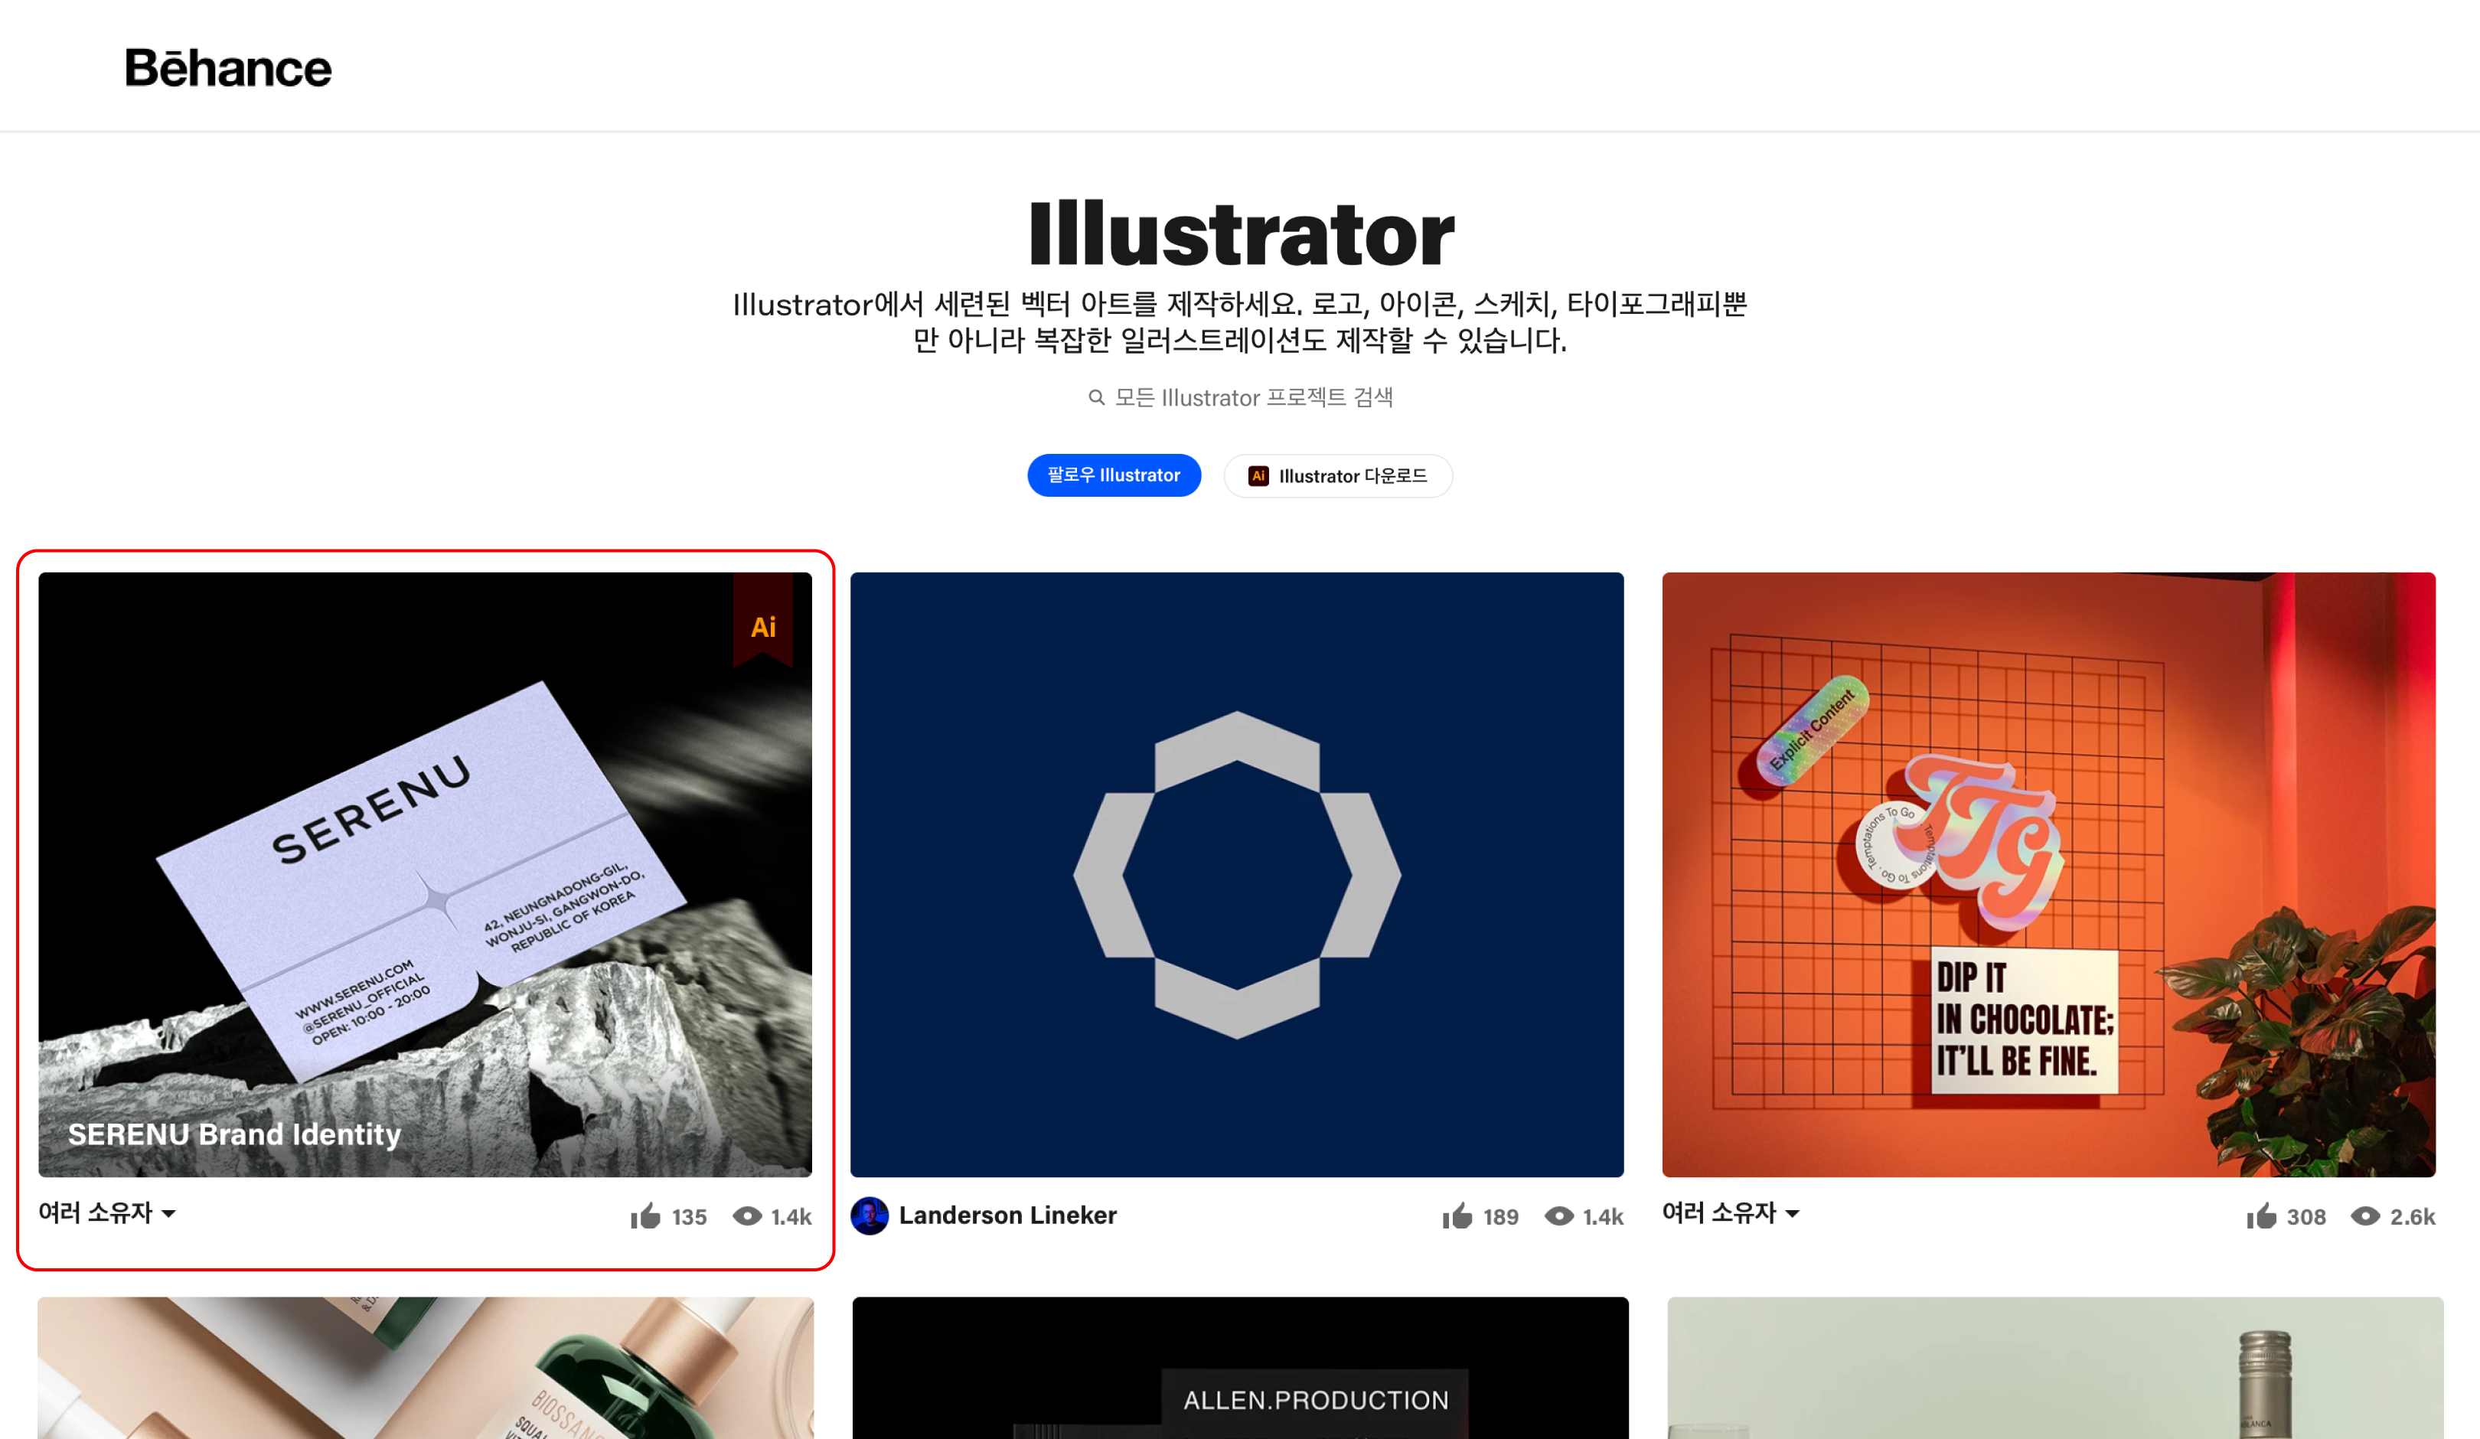Click the Ai badge on SERENU thumbnail
The width and height of the screenshot is (2480, 1439).
(762, 621)
